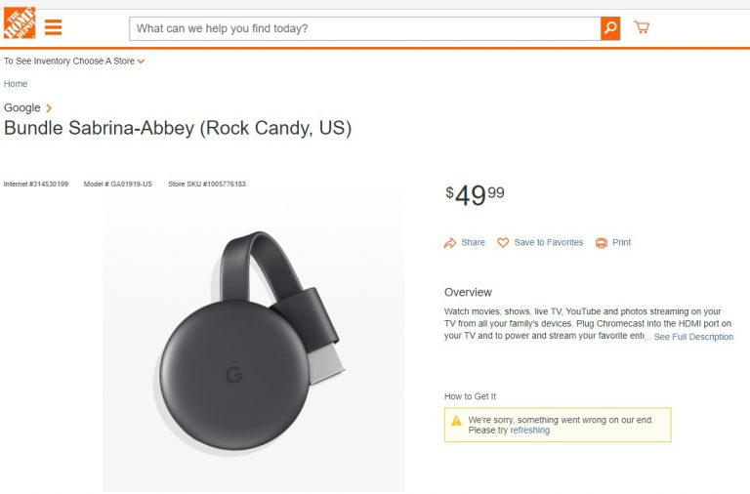
Task: Open the hamburger navigation menu
Action: [x=54, y=27]
